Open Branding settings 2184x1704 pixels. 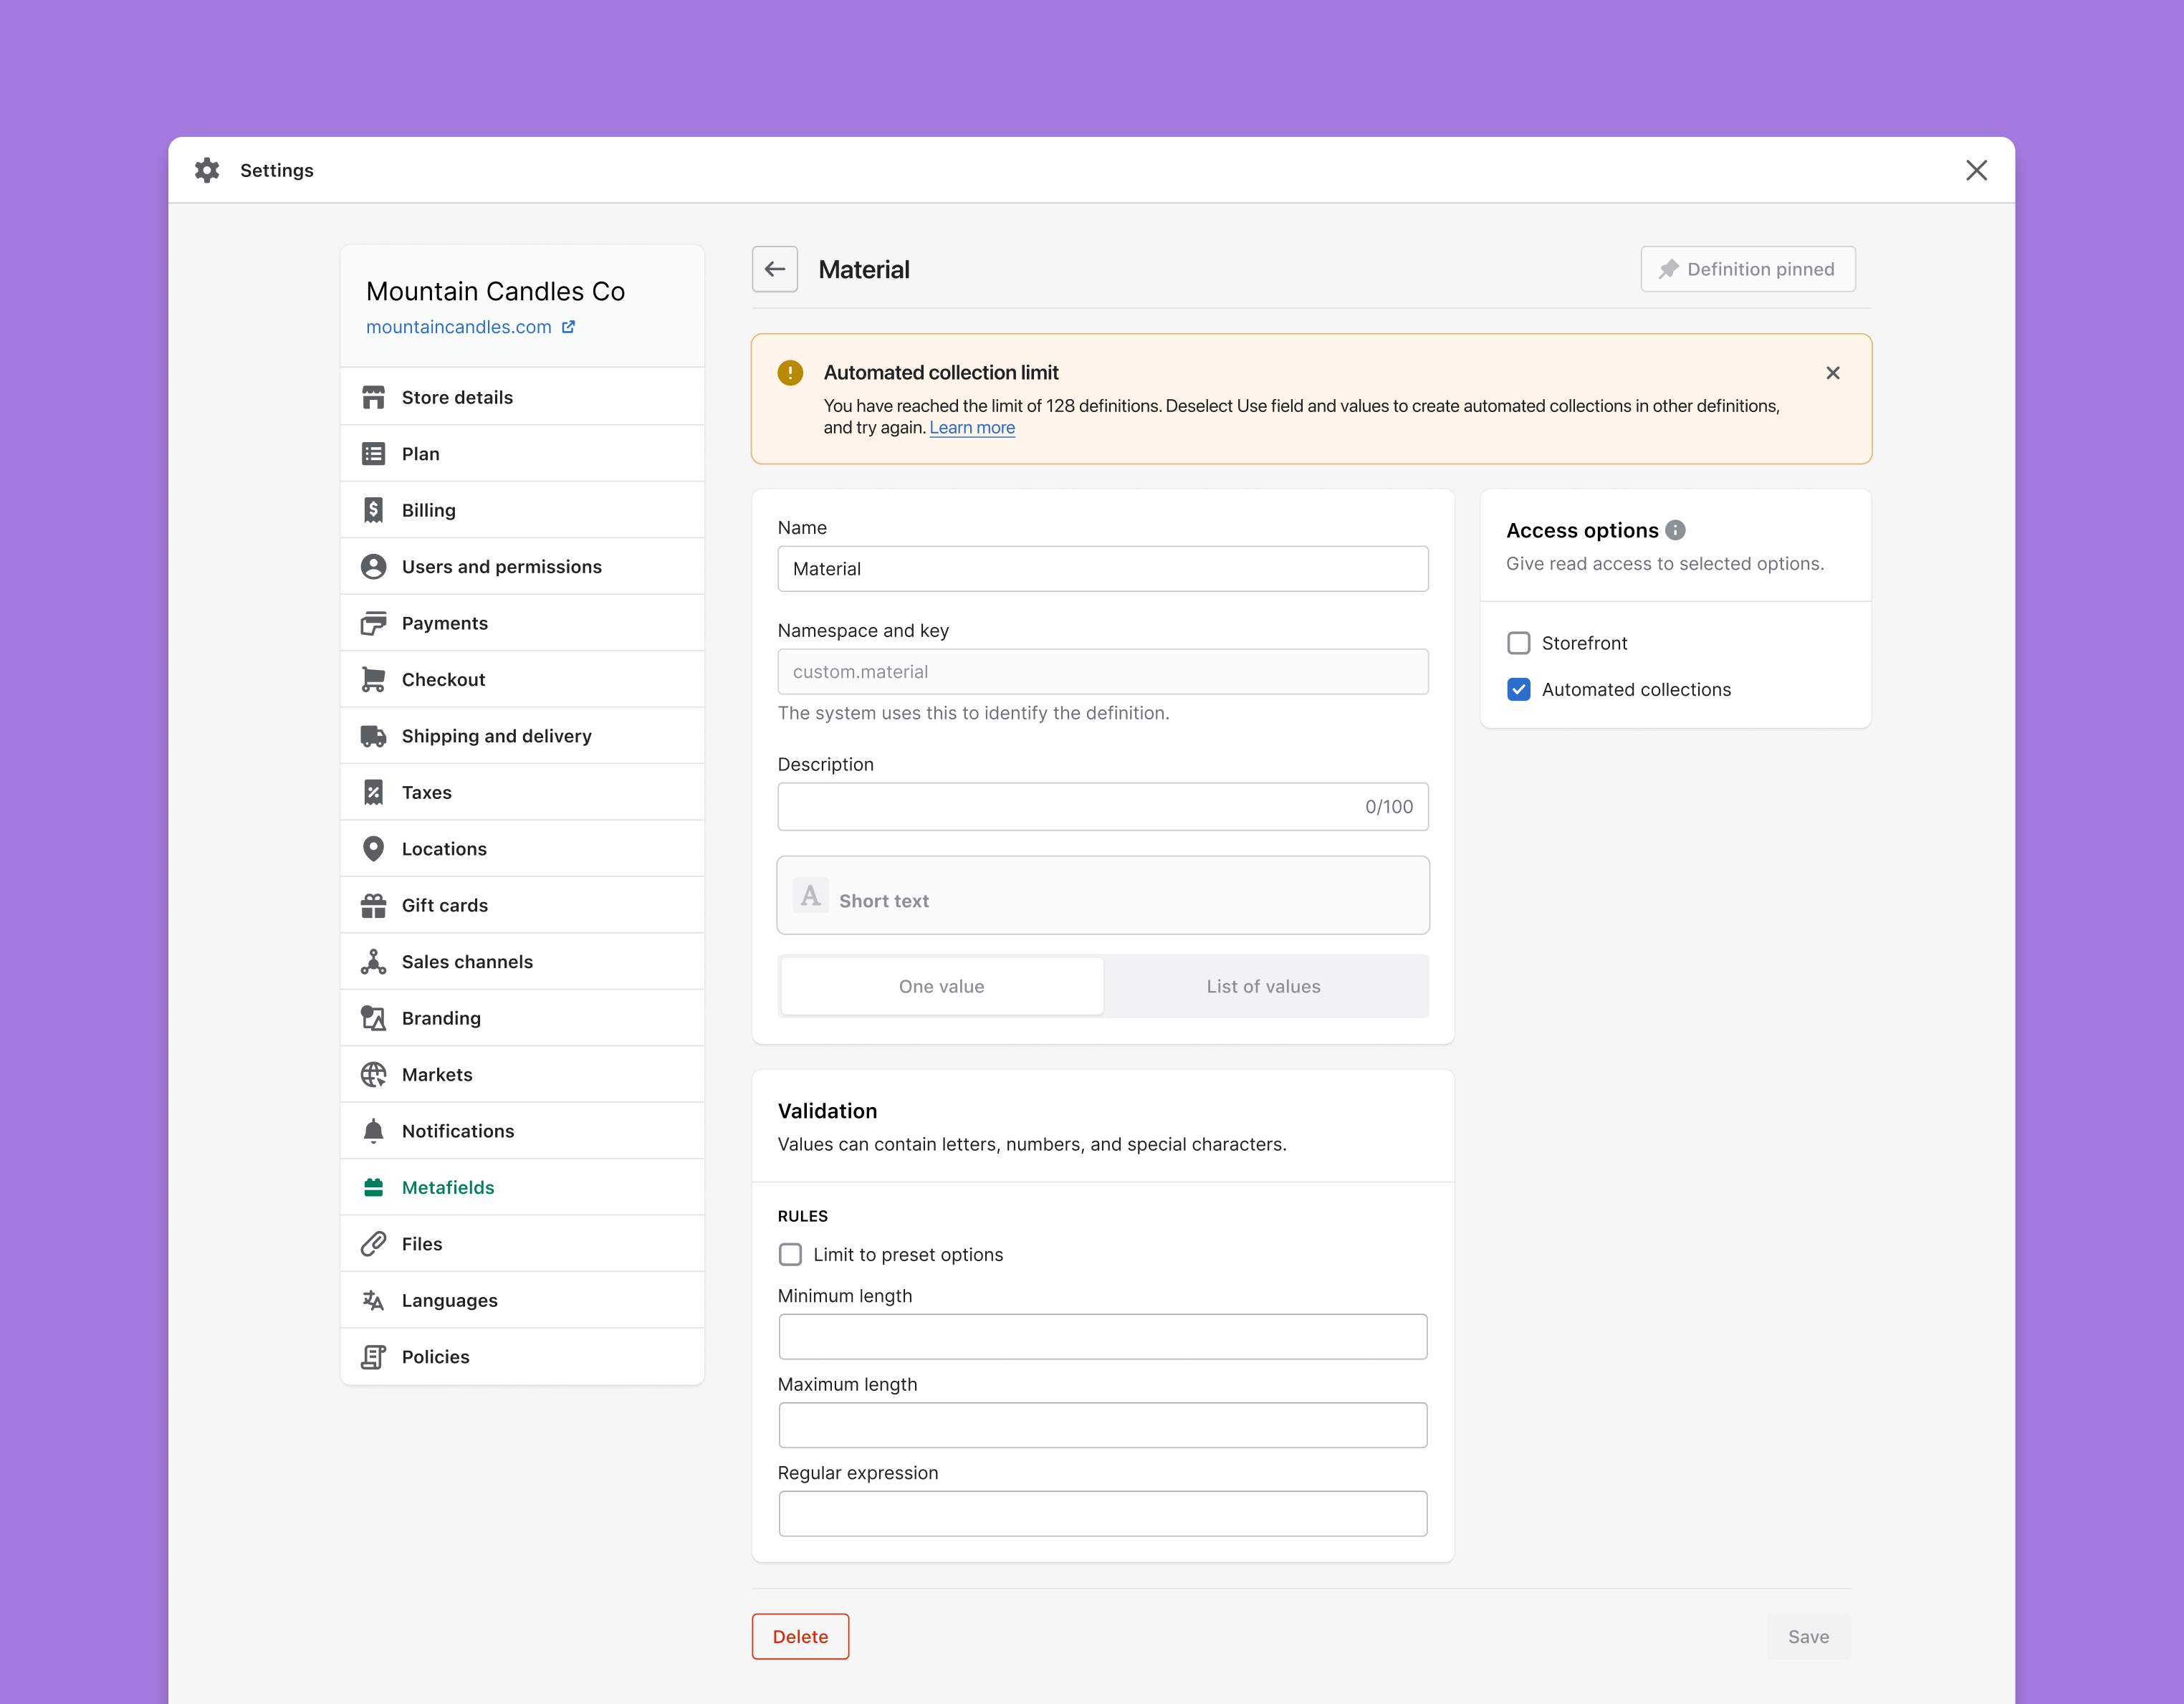pos(522,1018)
